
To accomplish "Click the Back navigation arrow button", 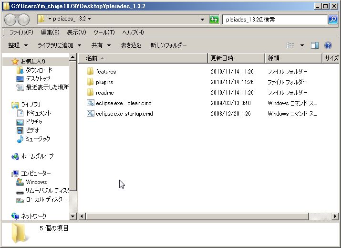I will 10,20.
